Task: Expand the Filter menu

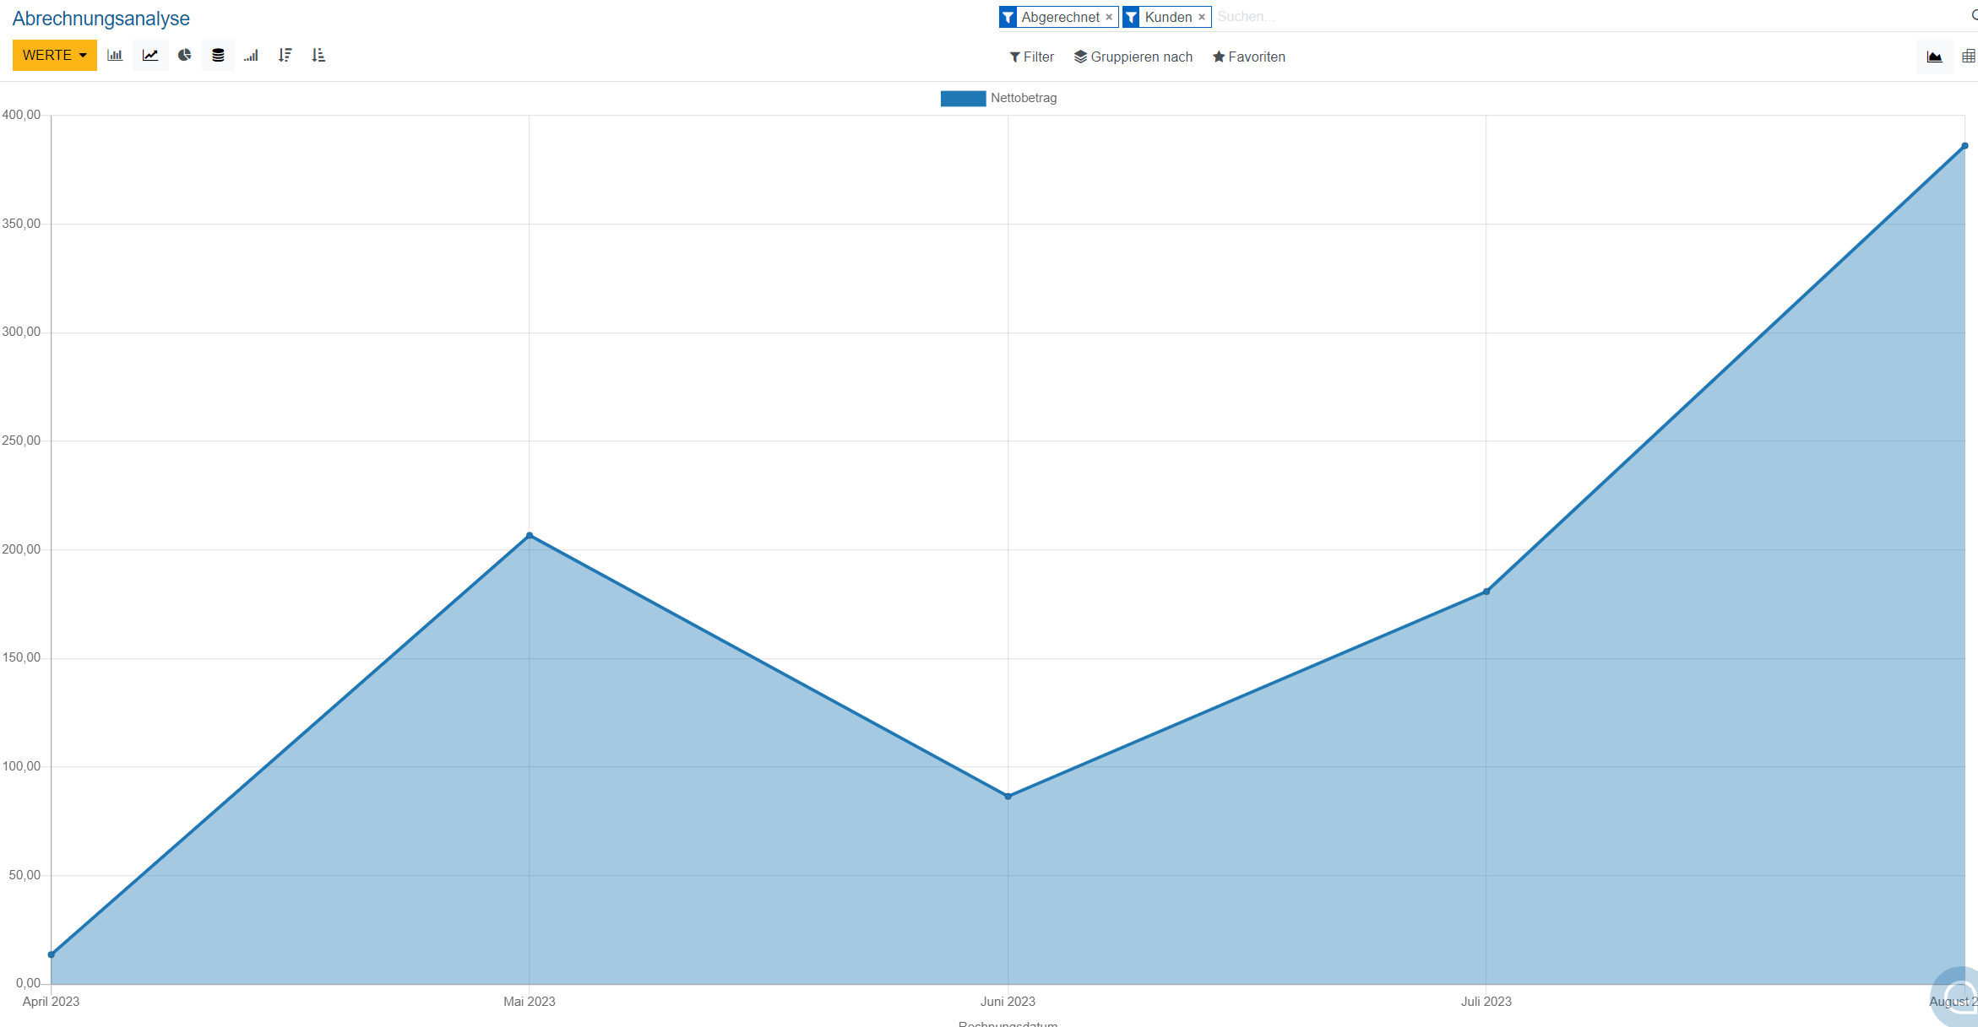Action: tap(1031, 57)
